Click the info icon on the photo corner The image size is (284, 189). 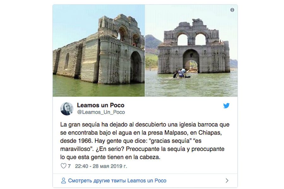tap(232, 10)
